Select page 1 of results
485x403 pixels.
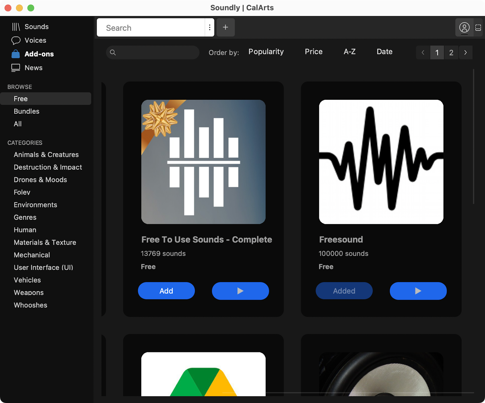[437, 52]
